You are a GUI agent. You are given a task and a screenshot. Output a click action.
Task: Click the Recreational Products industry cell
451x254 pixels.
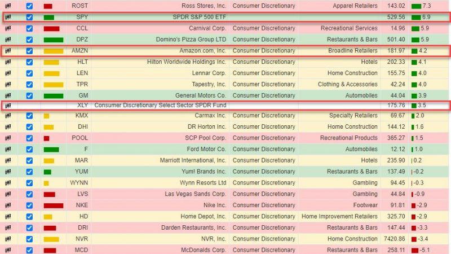pos(348,138)
